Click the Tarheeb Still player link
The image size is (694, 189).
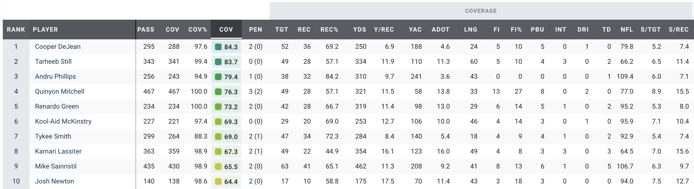[53, 62]
